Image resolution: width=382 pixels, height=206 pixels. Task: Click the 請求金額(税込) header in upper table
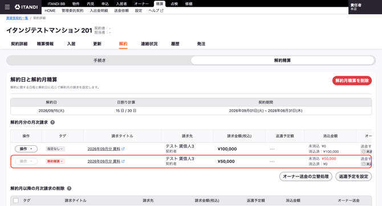[239, 136]
